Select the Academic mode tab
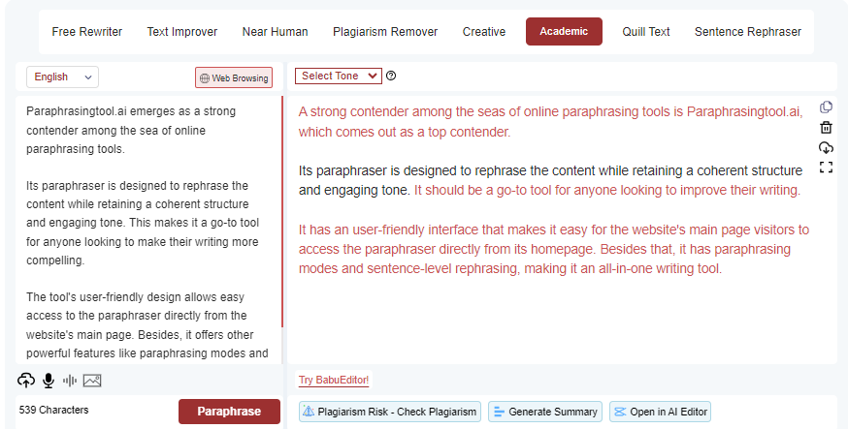Image resolution: width=848 pixels, height=429 pixels. (564, 31)
